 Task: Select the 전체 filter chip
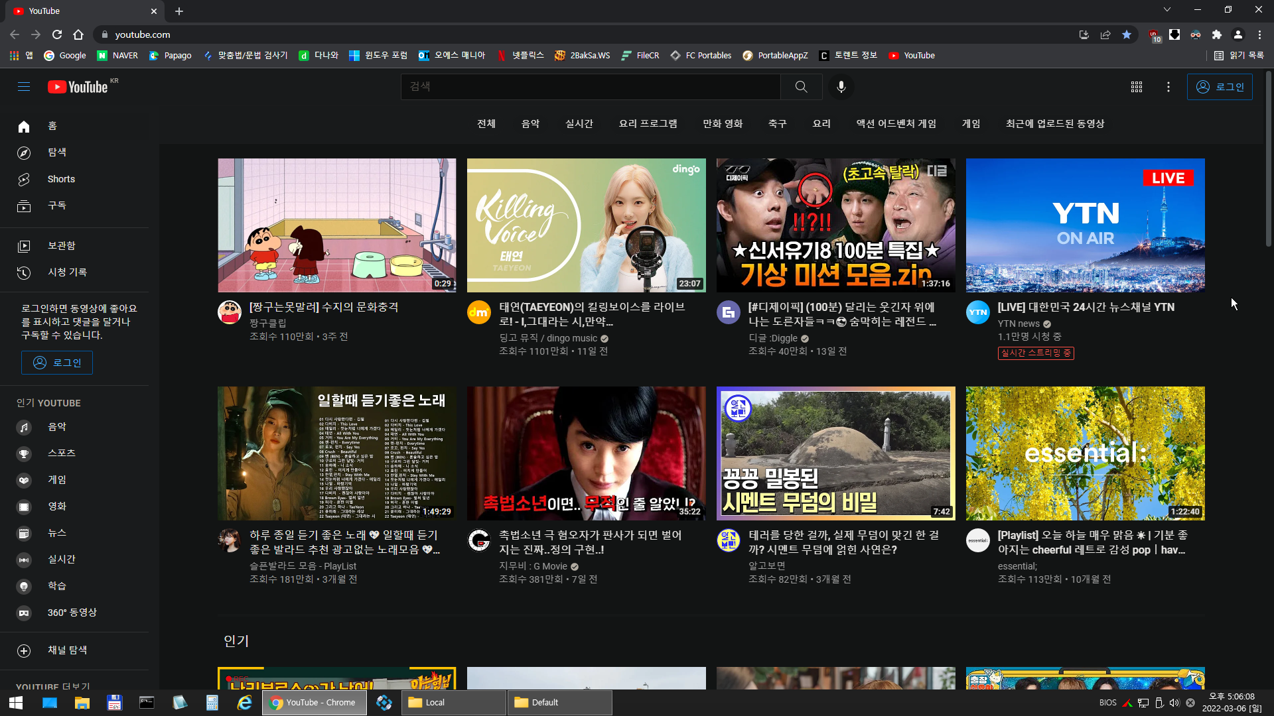click(486, 124)
